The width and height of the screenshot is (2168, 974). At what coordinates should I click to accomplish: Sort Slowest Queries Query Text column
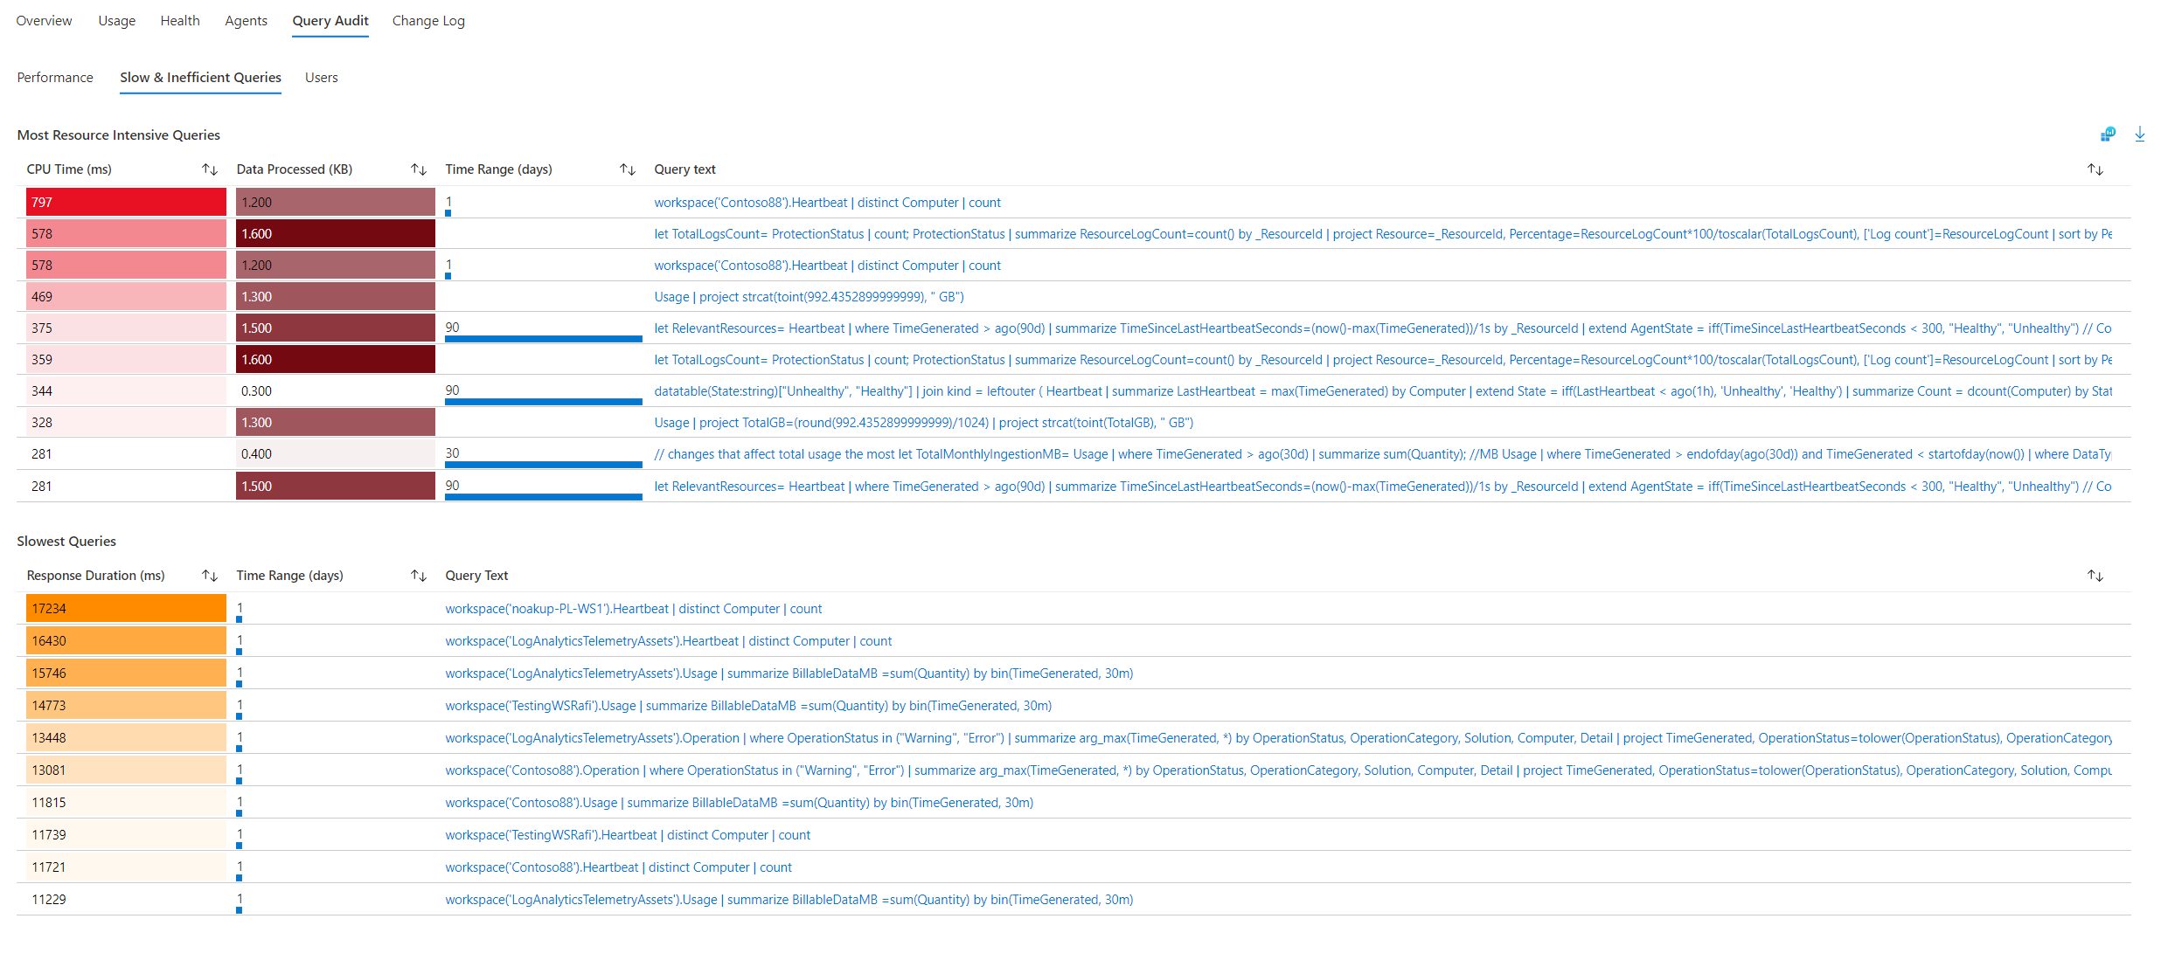pos(2095,576)
